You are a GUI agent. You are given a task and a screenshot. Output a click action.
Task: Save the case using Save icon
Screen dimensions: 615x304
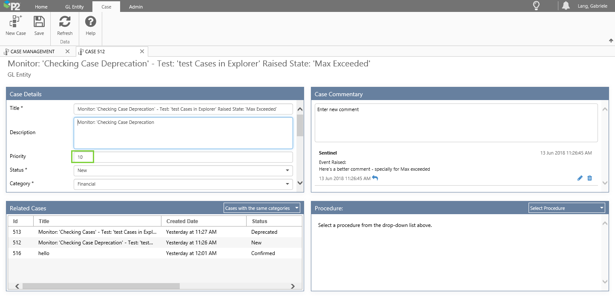click(39, 22)
